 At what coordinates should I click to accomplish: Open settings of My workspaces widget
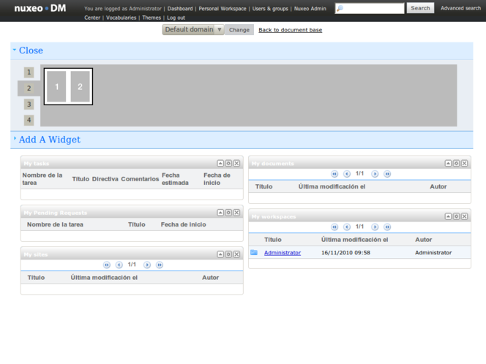point(456,216)
